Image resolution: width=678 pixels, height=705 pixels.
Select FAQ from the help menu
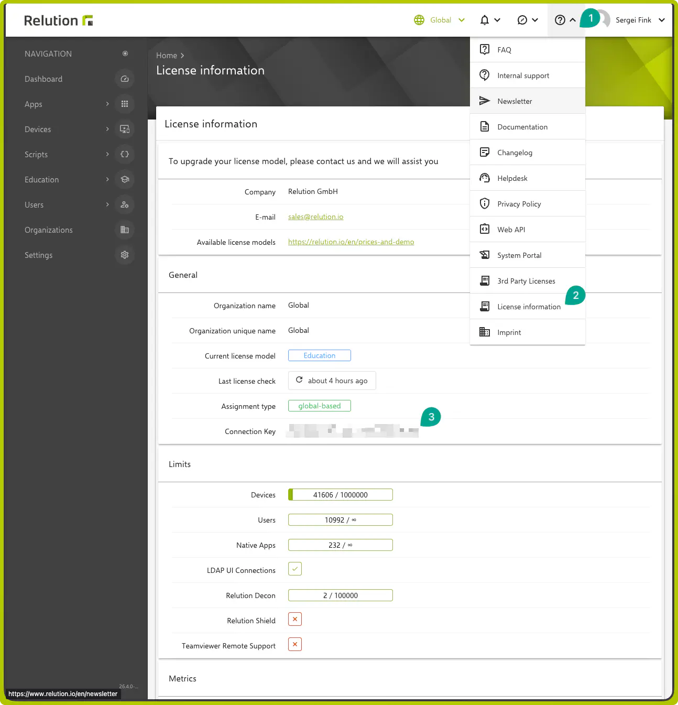point(528,50)
